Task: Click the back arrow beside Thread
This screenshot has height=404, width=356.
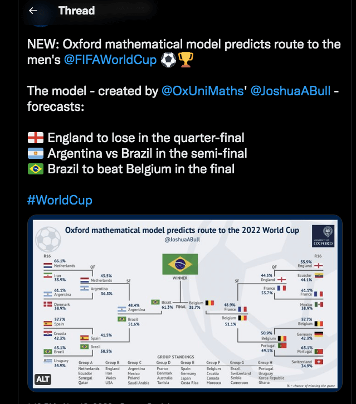Action: 33,11
